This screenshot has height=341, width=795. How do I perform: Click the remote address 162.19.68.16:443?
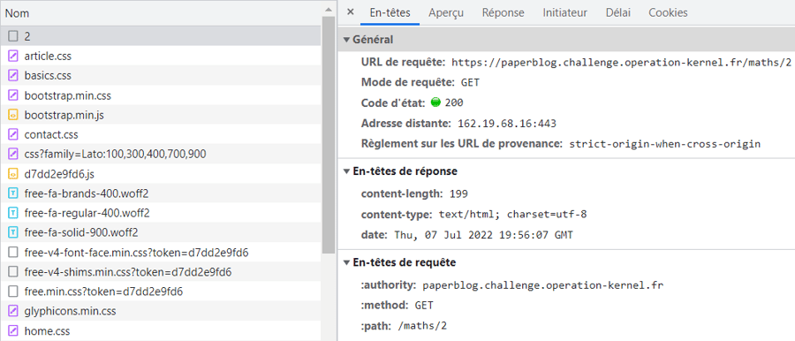point(507,124)
